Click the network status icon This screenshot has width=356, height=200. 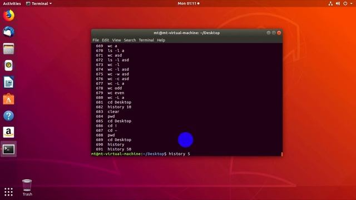coord(330,3)
